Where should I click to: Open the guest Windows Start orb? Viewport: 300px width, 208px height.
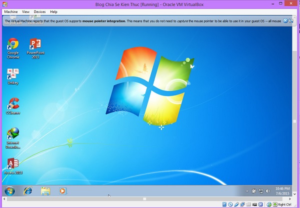click(10, 191)
